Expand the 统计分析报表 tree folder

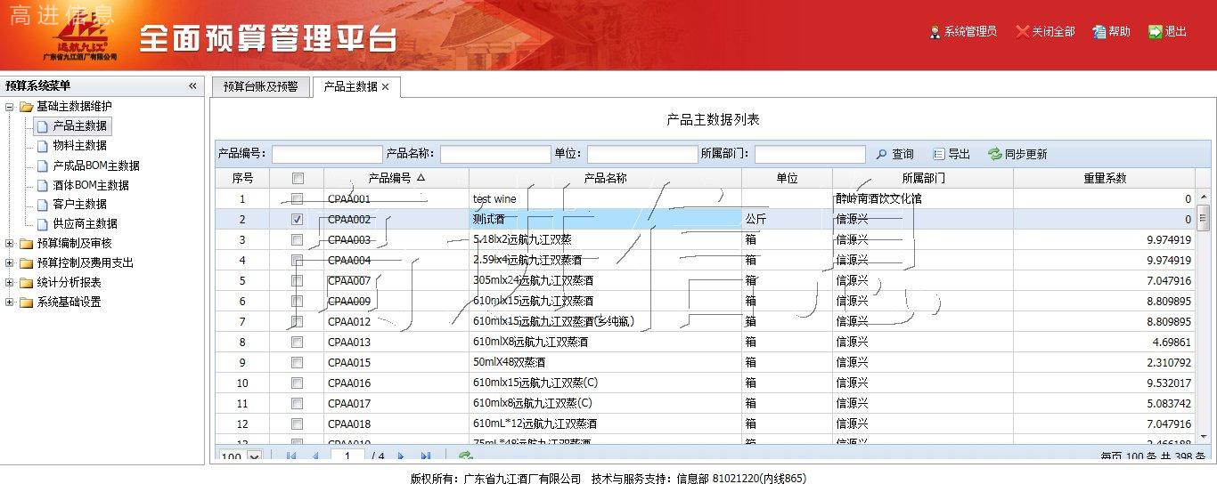[10, 282]
